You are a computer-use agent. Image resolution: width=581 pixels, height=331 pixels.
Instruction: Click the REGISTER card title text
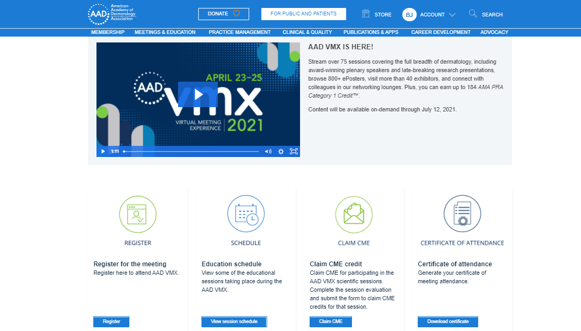click(138, 243)
